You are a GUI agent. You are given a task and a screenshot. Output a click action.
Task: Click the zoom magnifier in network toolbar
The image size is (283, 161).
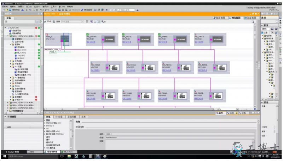pos(103,21)
